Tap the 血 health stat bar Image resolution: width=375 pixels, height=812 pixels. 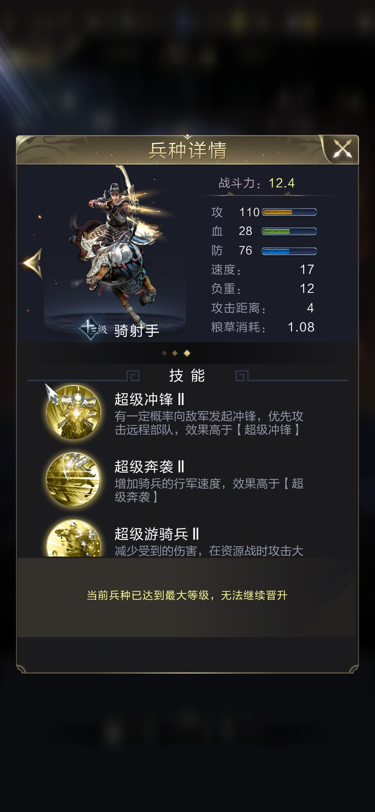tap(289, 231)
